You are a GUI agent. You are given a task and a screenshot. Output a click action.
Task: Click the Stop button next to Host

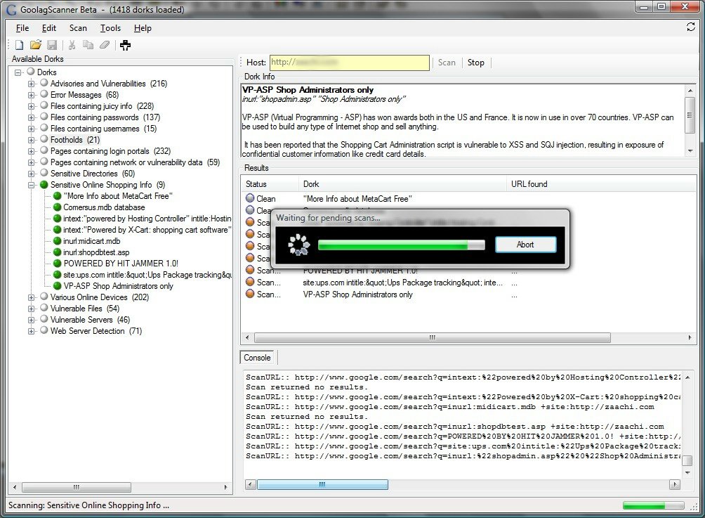(475, 63)
